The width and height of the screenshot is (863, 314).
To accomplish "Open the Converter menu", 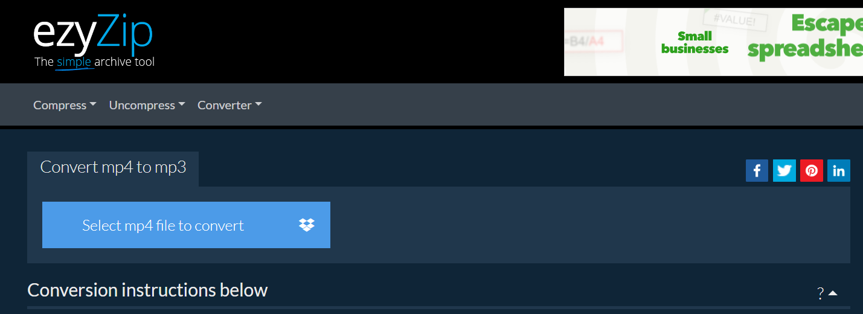I will [x=229, y=105].
